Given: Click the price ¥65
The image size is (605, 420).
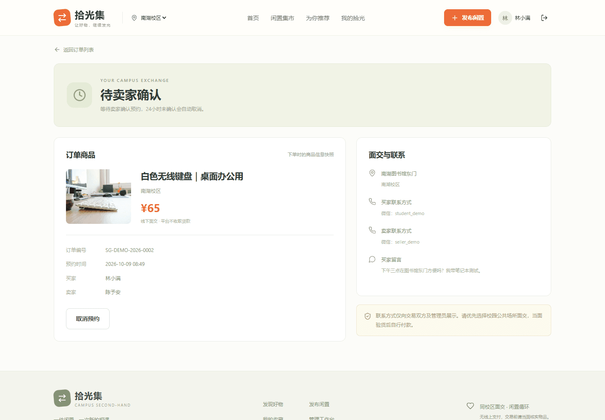Looking at the screenshot, I should coord(150,208).
